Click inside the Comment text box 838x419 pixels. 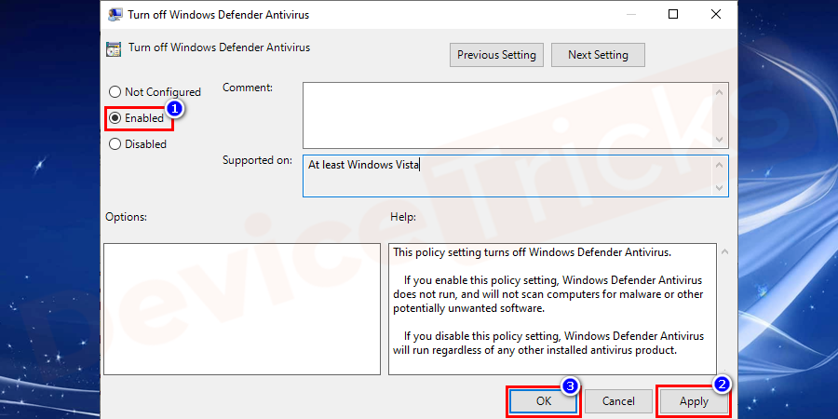[507, 114]
